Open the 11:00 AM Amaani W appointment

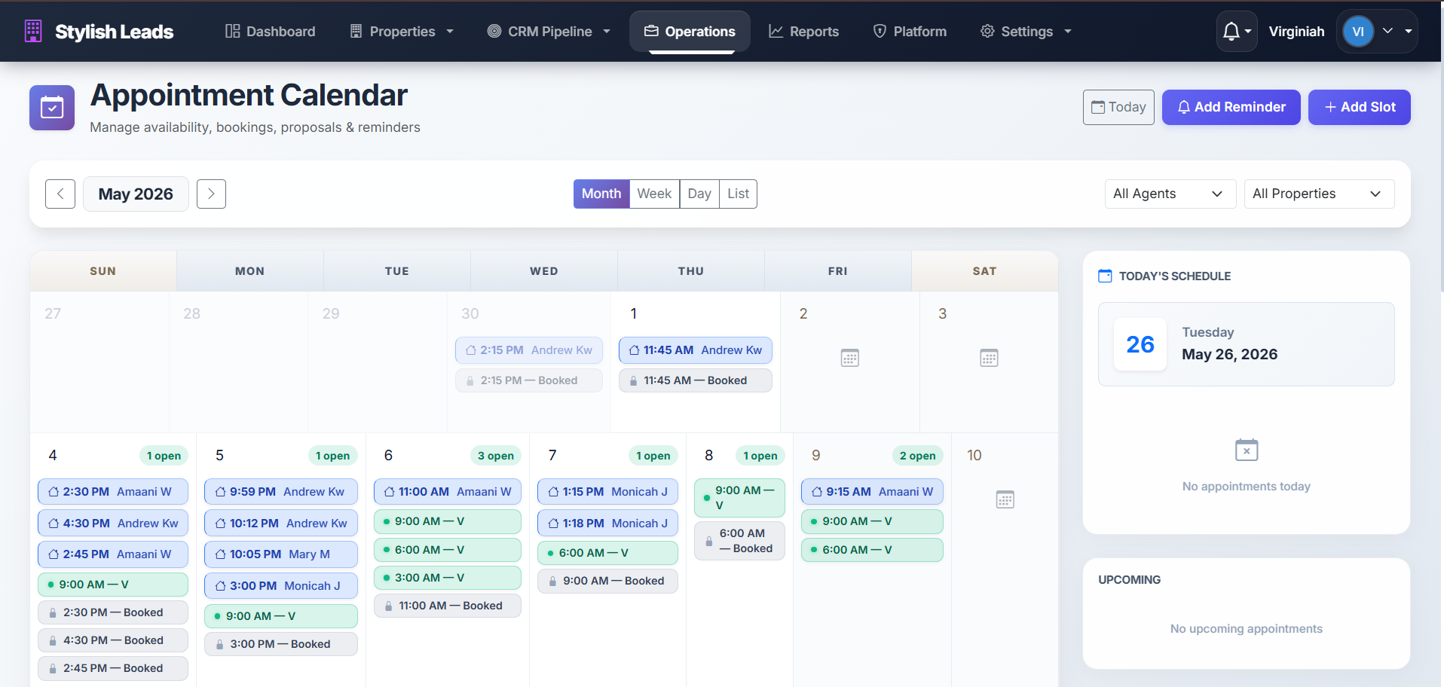tap(448, 492)
